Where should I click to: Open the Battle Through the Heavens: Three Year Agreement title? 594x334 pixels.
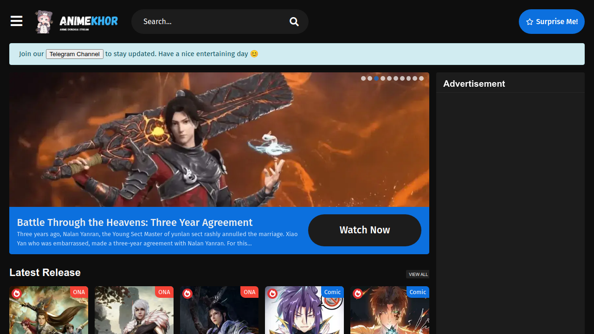135,223
